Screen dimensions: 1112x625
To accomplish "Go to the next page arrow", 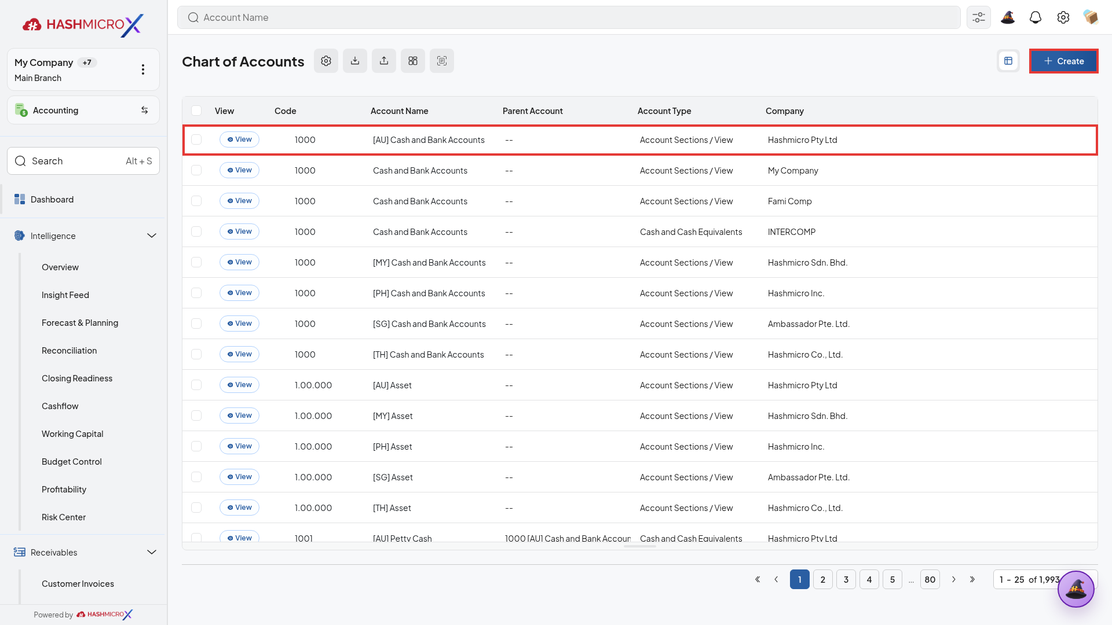I will pyautogui.click(x=954, y=579).
